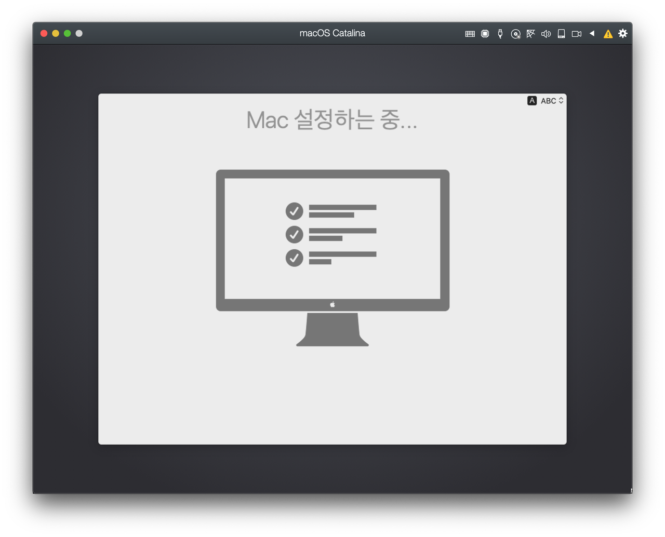Collapse the status icons with left arrow

tap(592, 33)
